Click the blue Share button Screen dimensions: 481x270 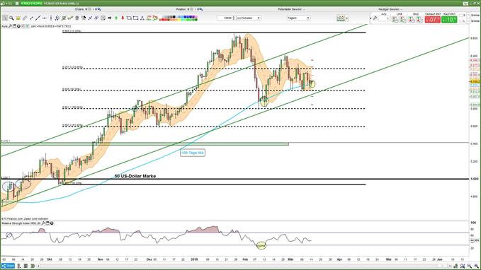8,266
